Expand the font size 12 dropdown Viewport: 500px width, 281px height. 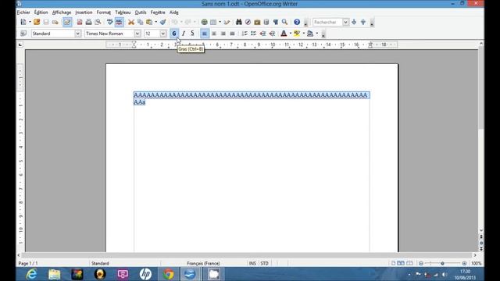coord(163,34)
